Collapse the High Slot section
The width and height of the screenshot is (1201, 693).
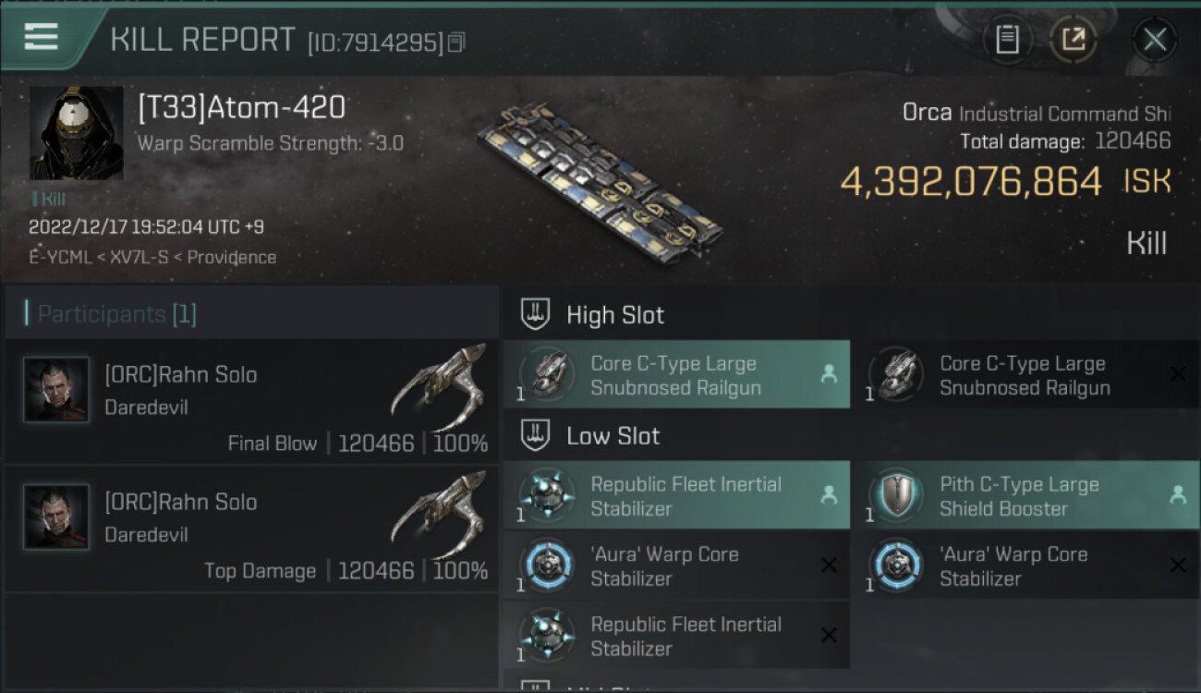pos(536,314)
